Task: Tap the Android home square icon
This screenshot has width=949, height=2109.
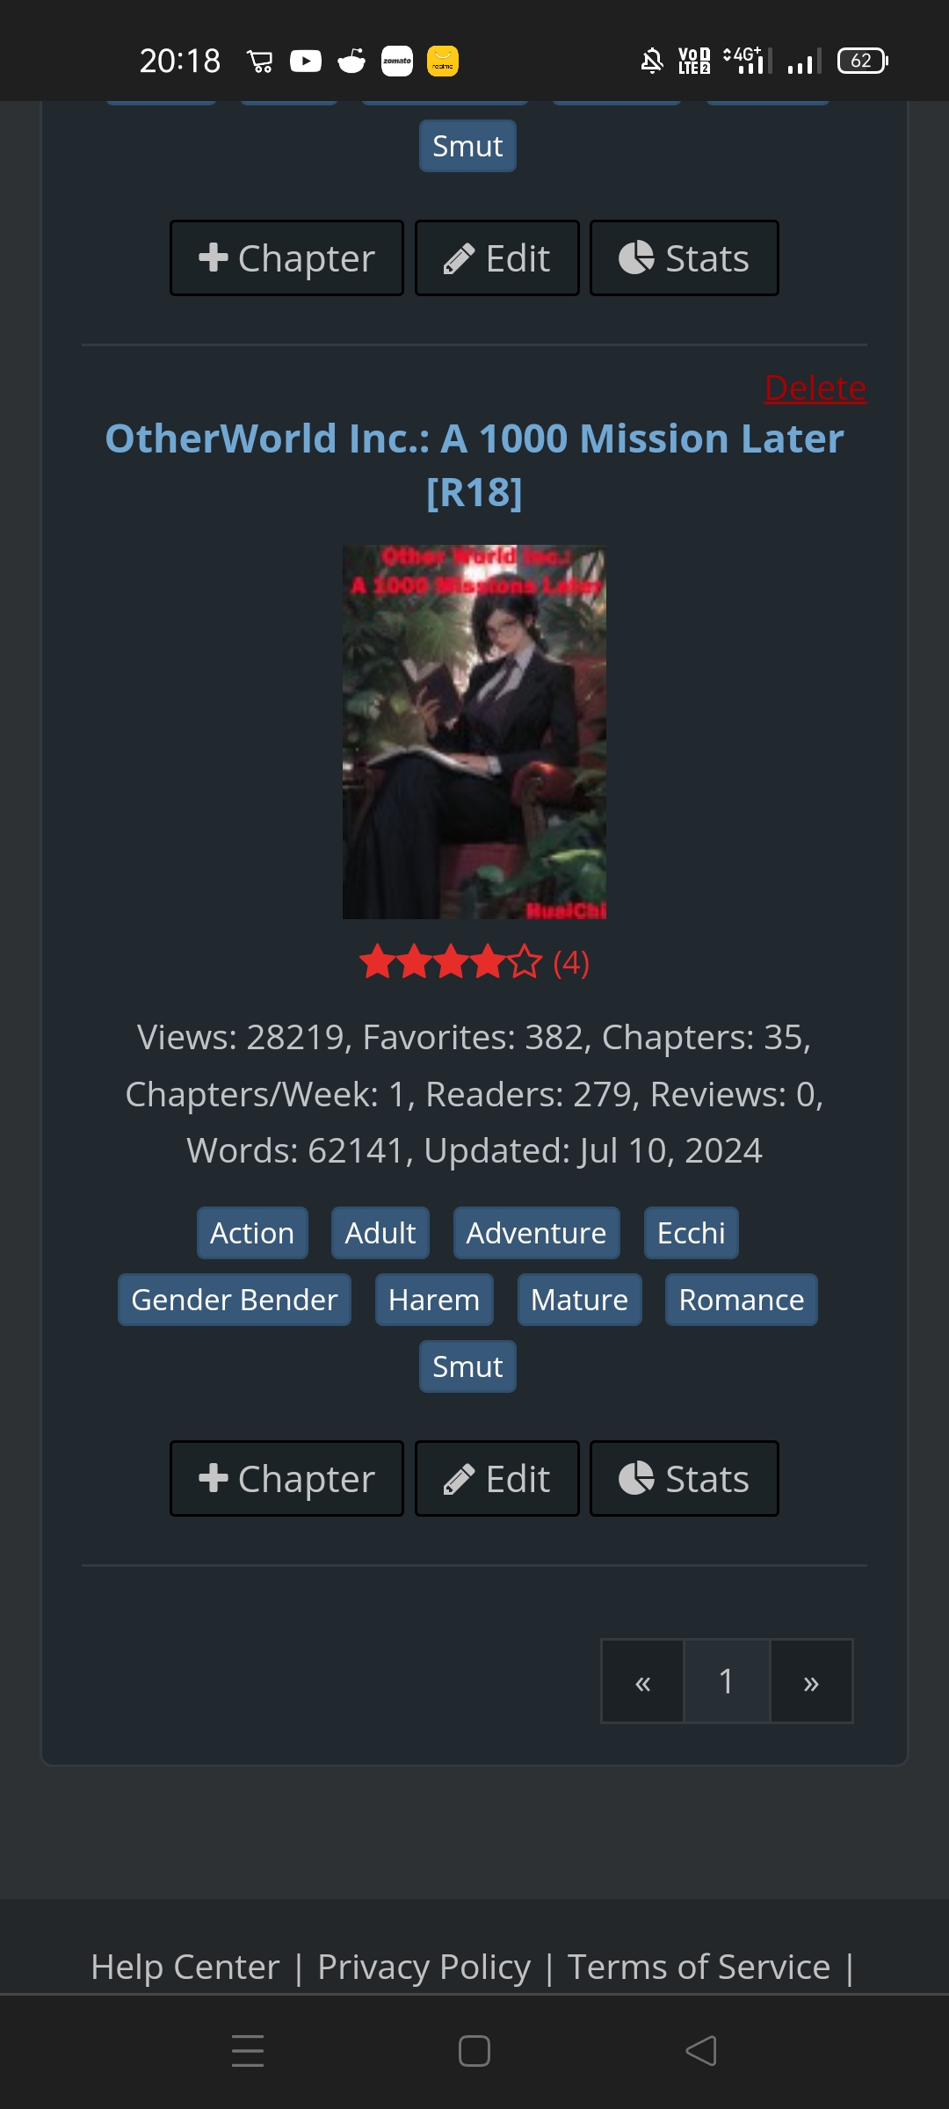Action: [474, 2051]
